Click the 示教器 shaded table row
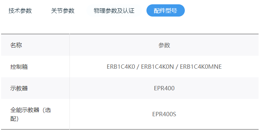This screenshot has width=264, height=136. pos(130,88)
